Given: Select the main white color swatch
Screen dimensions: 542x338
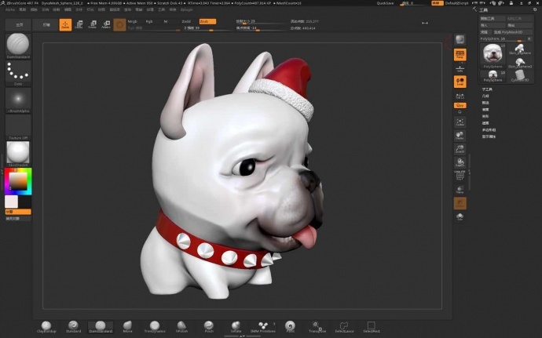Looking at the screenshot, I should 12,202.
